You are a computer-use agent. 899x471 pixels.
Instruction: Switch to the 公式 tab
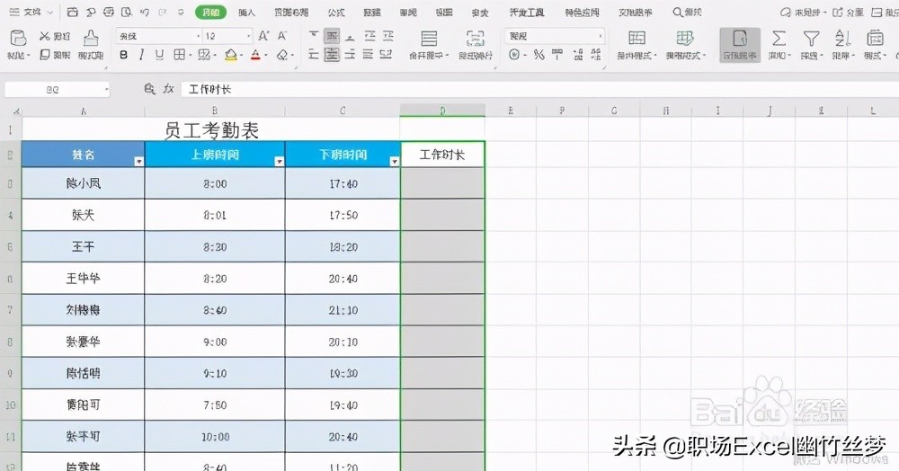tap(336, 12)
